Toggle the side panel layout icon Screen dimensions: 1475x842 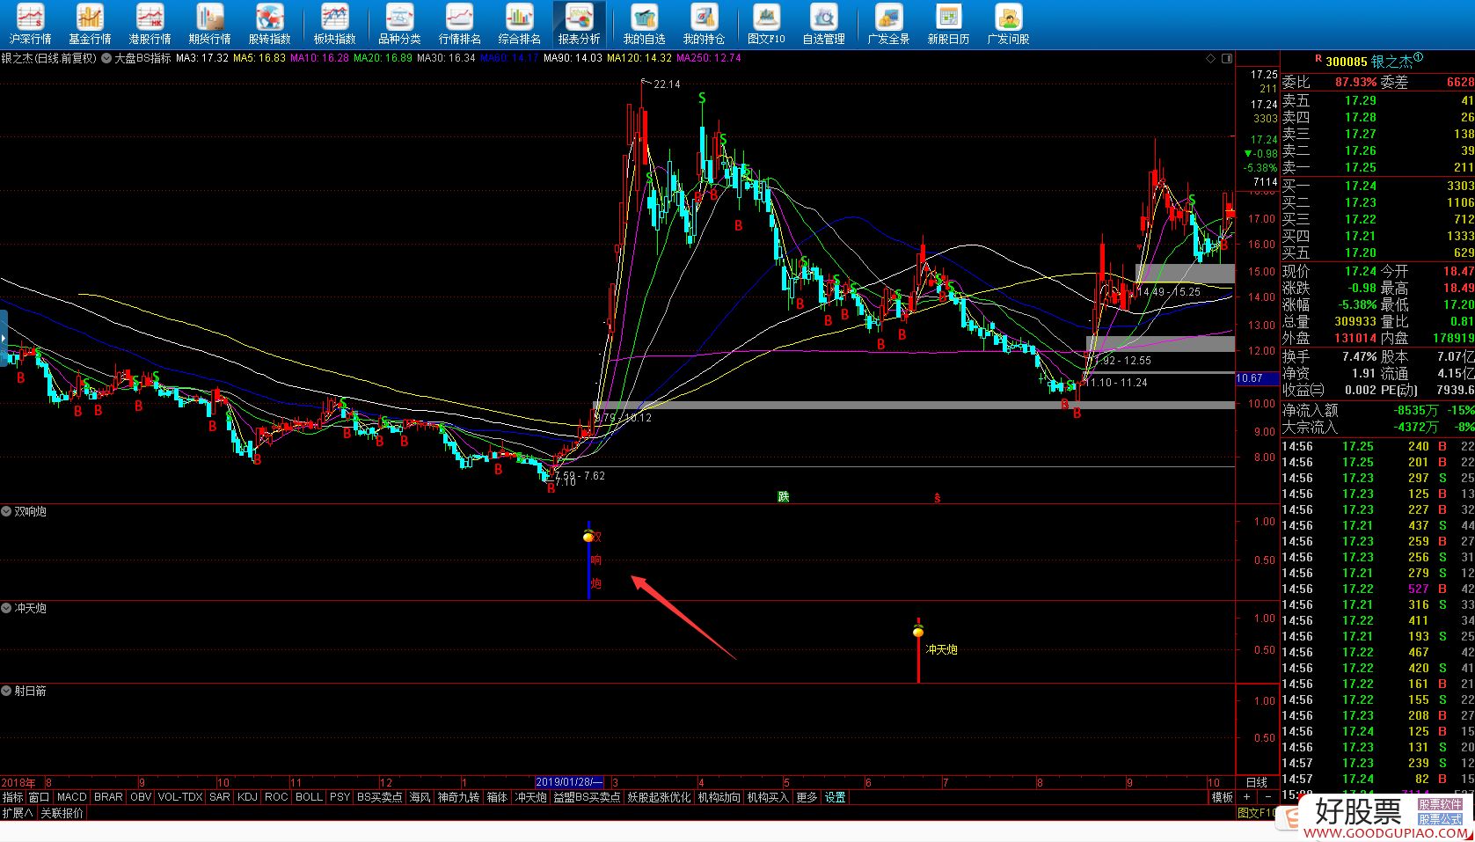1227,59
